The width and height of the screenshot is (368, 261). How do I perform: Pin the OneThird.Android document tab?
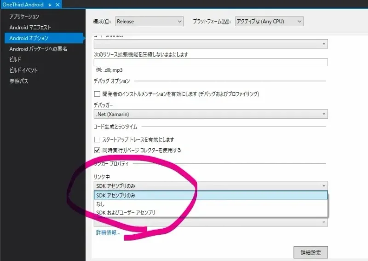coord(50,5)
